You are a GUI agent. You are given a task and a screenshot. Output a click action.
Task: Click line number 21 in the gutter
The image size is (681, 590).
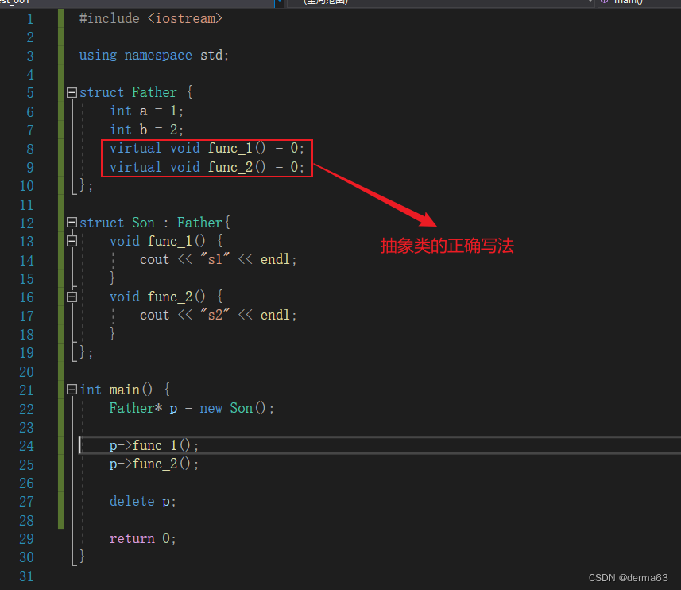[26, 390]
